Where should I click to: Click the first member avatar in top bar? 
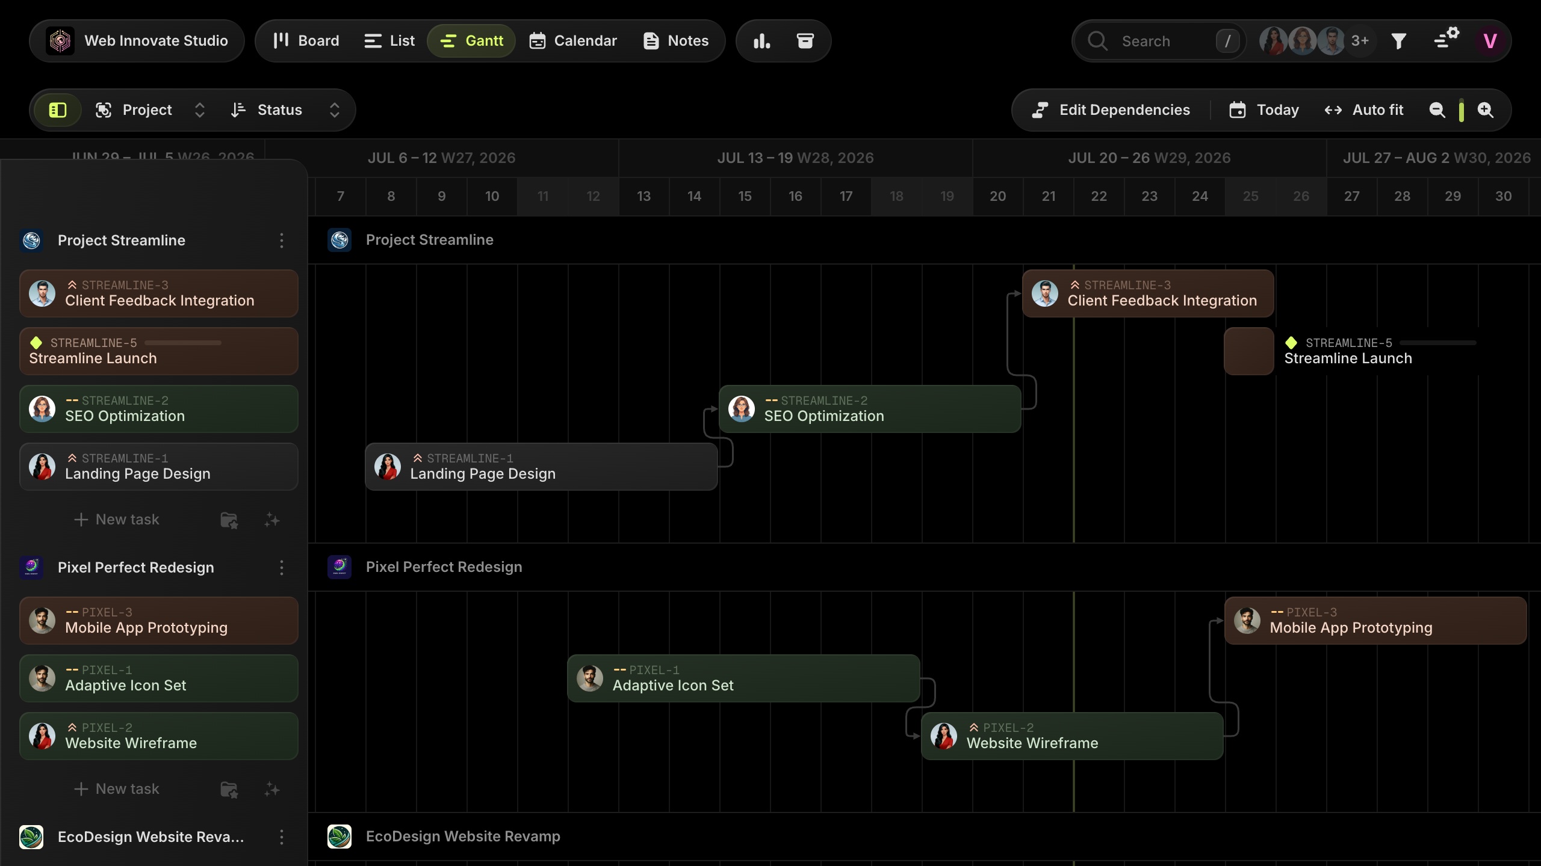coord(1273,41)
